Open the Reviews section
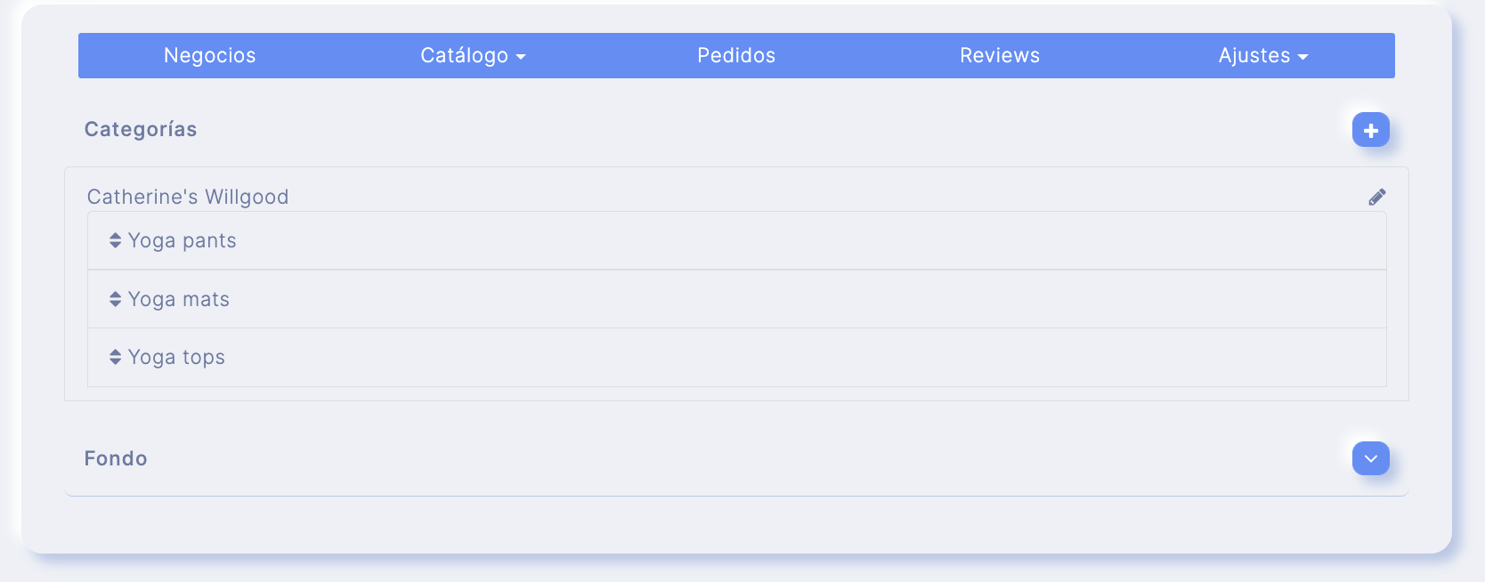This screenshot has height=582, width=1485. pyautogui.click(x=1000, y=55)
